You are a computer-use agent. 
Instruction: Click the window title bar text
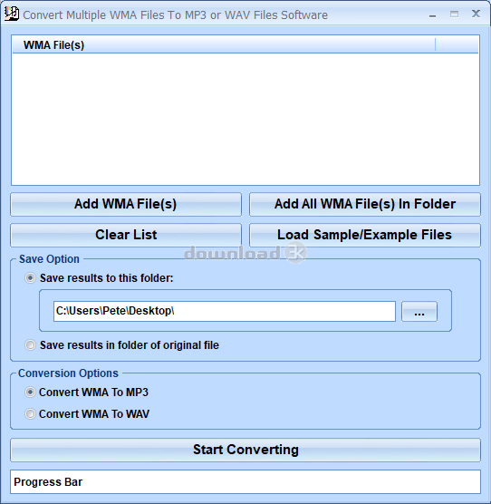coord(176,15)
